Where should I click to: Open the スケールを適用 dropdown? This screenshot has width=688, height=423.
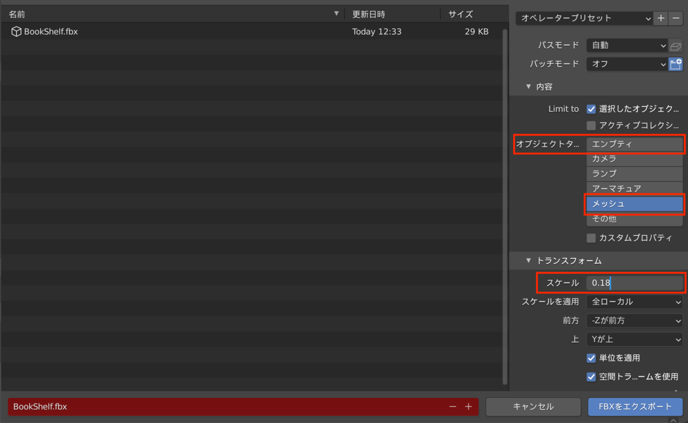tap(635, 301)
